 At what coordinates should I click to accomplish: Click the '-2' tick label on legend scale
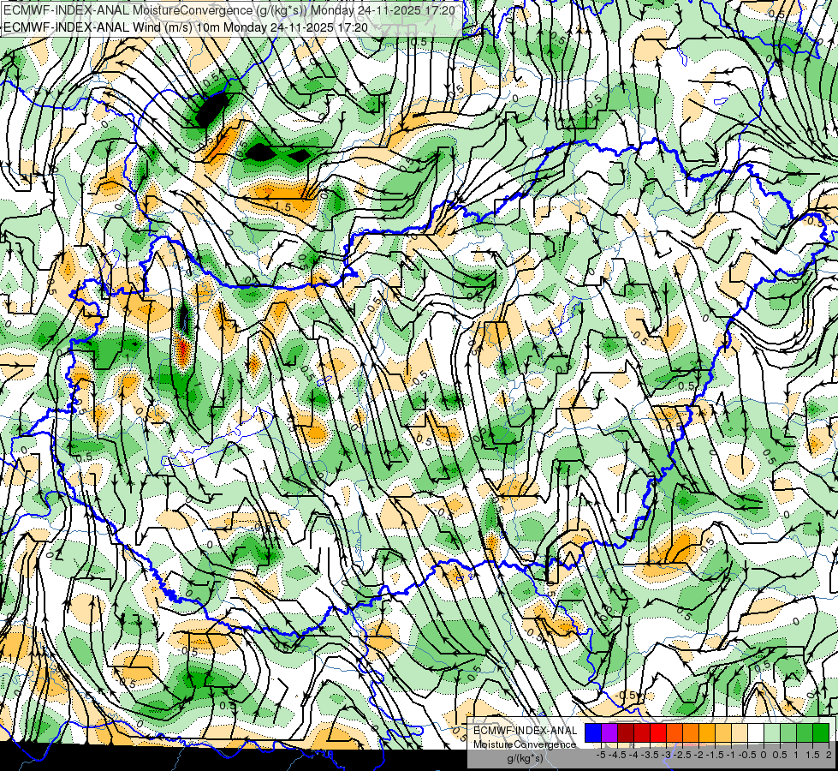(x=698, y=755)
